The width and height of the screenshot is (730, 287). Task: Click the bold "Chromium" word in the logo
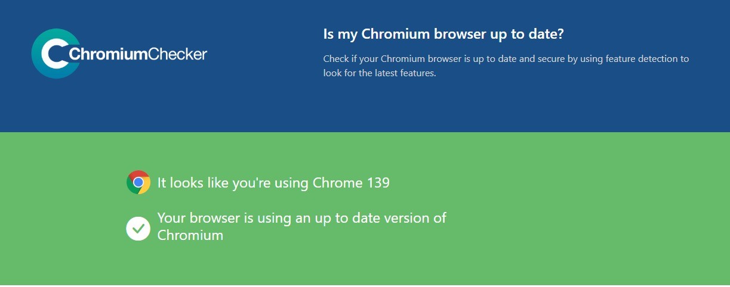pos(108,55)
